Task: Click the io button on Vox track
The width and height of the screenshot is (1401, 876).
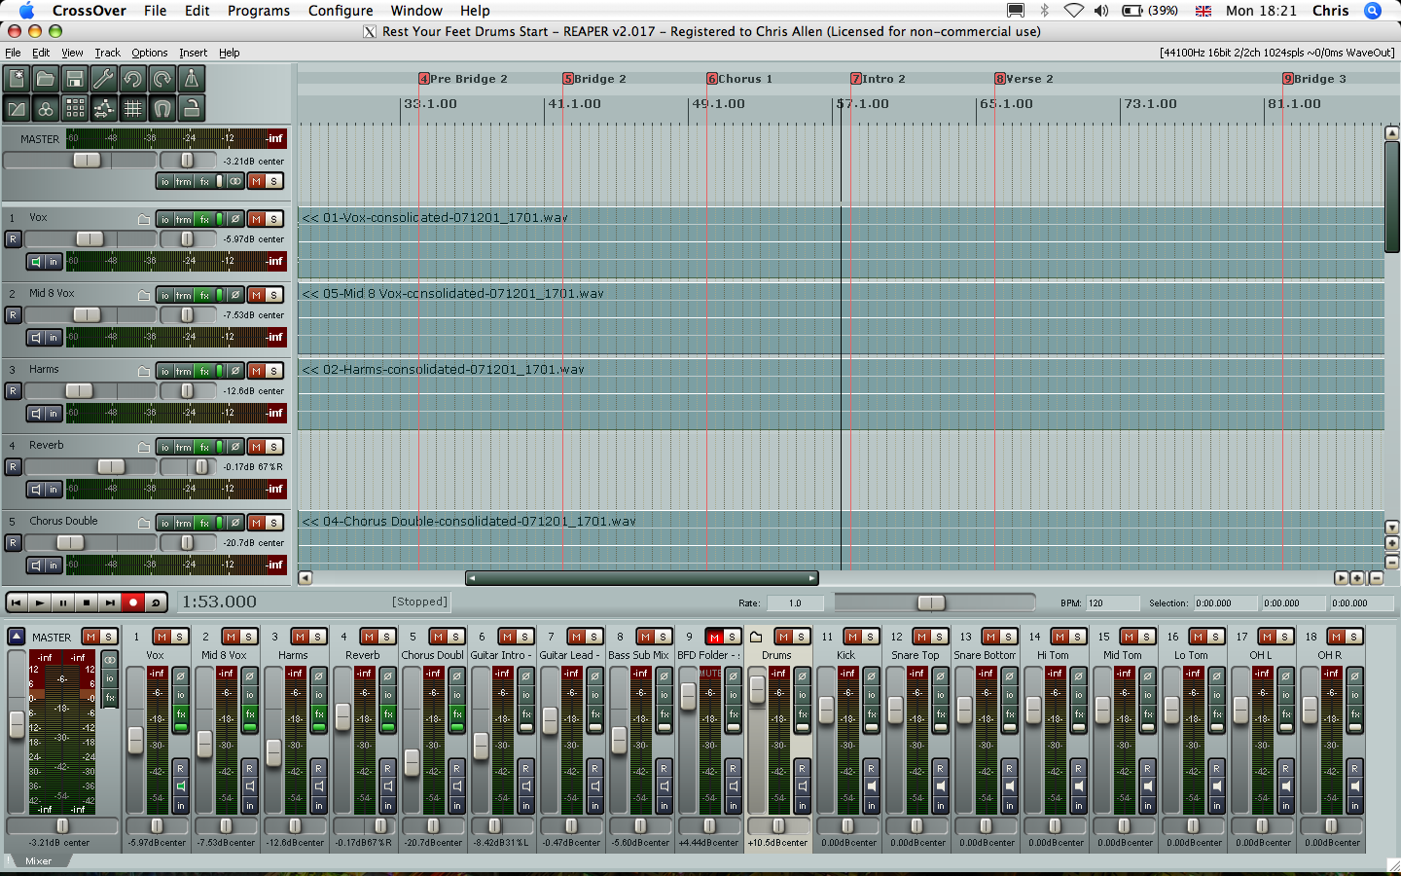Action: click(x=165, y=219)
